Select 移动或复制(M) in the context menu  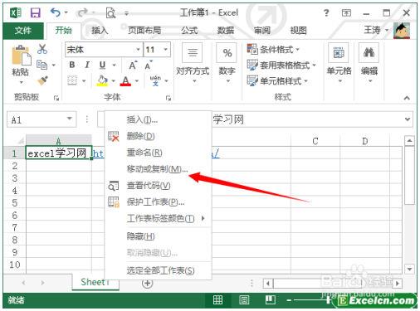pyautogui.click(x=157, y=169)
